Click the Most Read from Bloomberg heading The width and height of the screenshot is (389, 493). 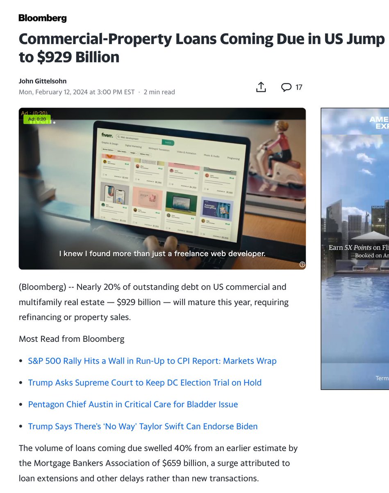point(72,339)
